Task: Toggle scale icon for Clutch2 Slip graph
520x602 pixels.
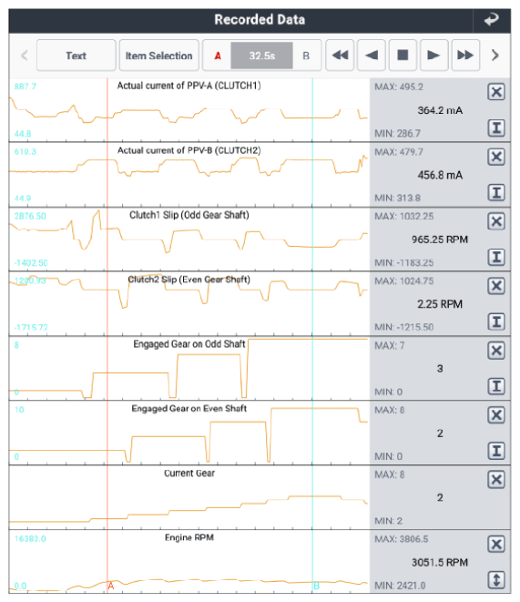Action: 495,321
